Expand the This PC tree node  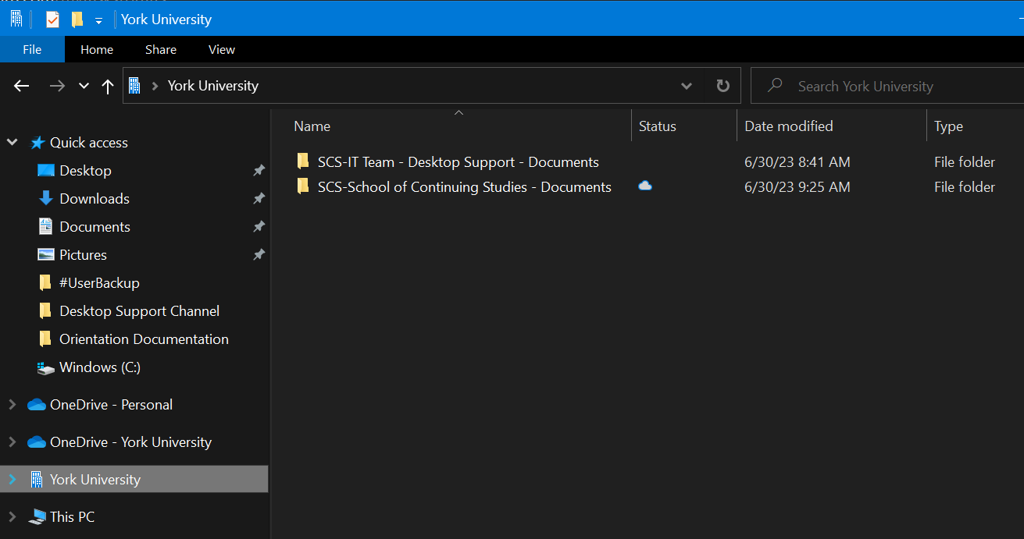click(x=12, y=516)
